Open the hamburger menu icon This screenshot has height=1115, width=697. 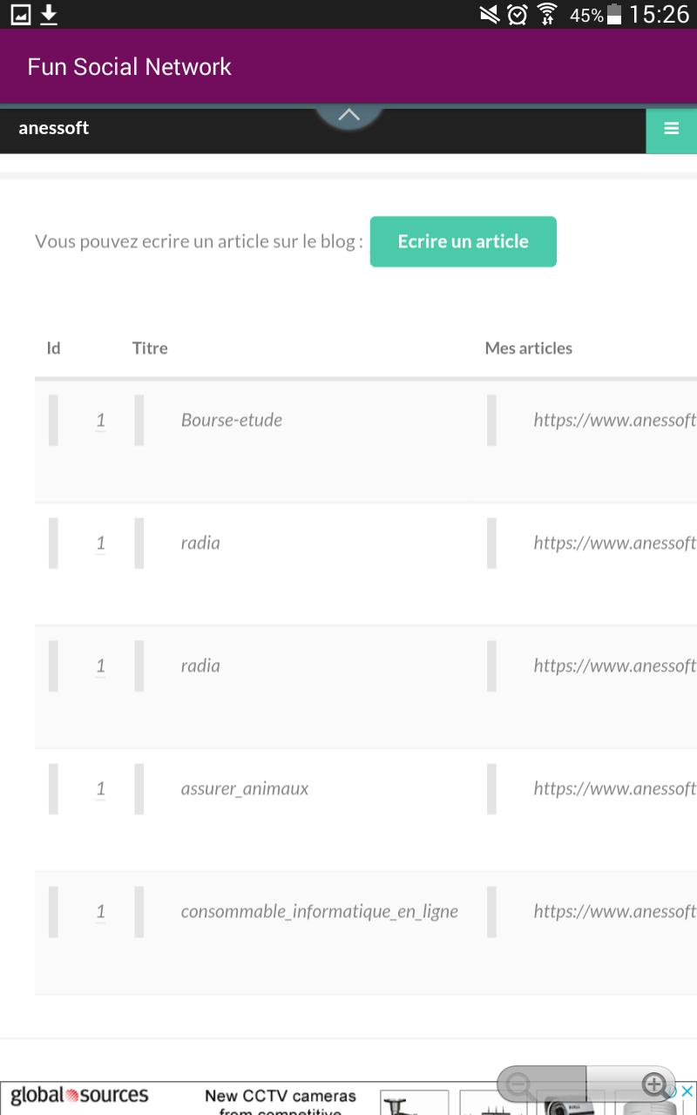coord(671,129)
